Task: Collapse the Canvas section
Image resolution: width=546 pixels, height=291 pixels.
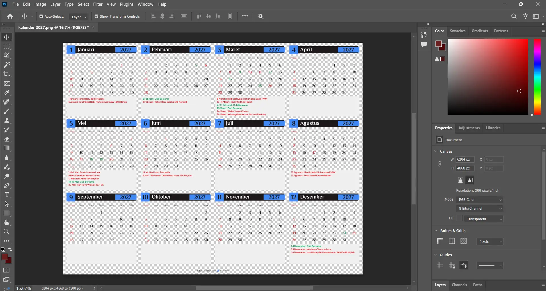Action: coord(436,151)
